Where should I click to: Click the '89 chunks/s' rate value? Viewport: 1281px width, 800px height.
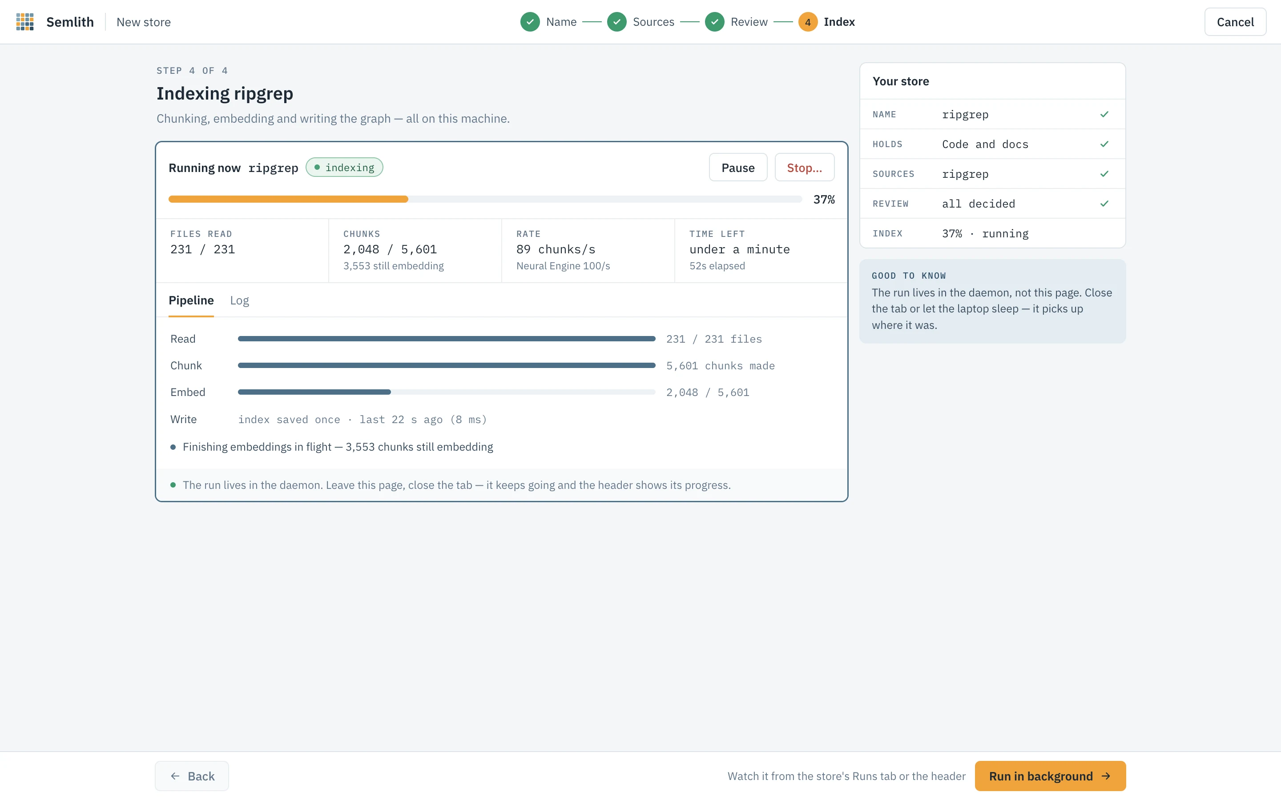tap(556, 249)
